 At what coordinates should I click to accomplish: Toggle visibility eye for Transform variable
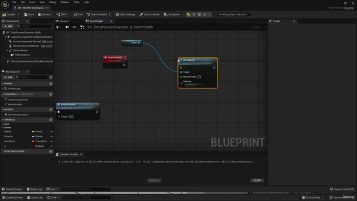click(x=52, y=141)
